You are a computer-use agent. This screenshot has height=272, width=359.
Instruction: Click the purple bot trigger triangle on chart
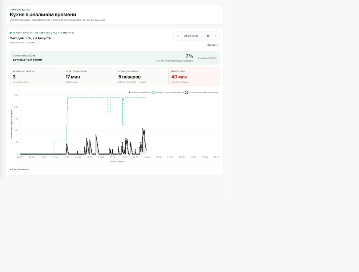123,100
